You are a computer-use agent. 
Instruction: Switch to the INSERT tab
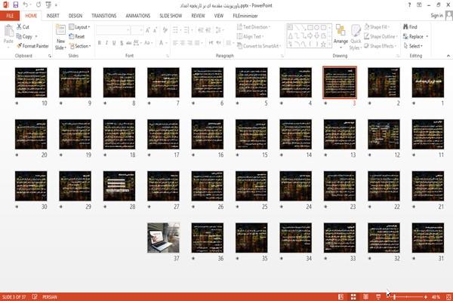(53, 16)
